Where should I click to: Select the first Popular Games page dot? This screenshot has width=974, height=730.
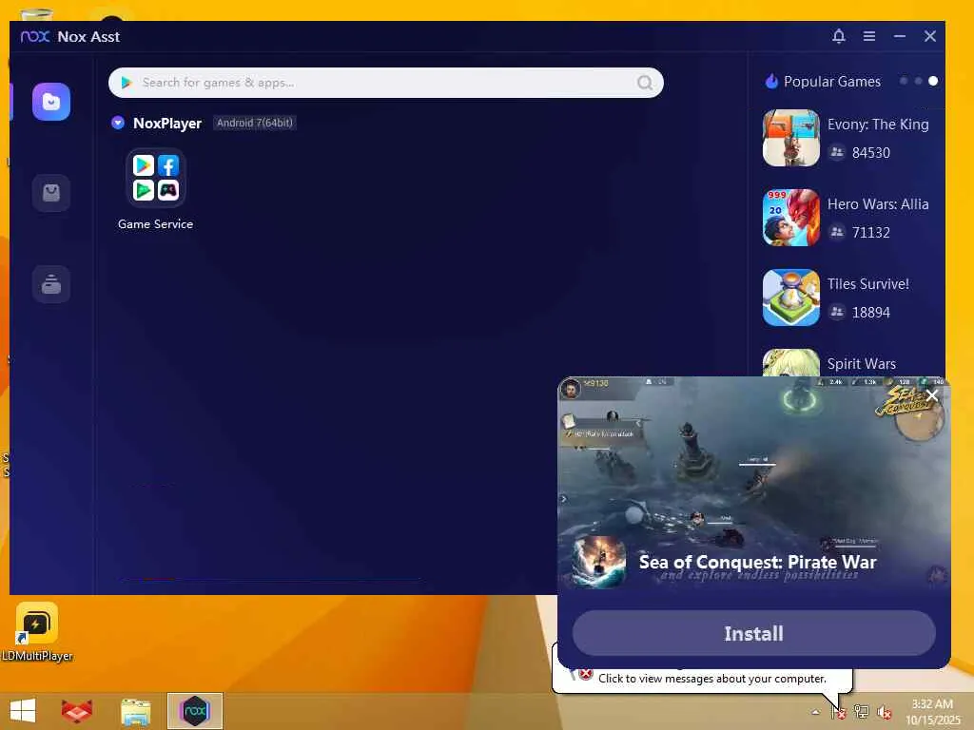coord(904,82)
